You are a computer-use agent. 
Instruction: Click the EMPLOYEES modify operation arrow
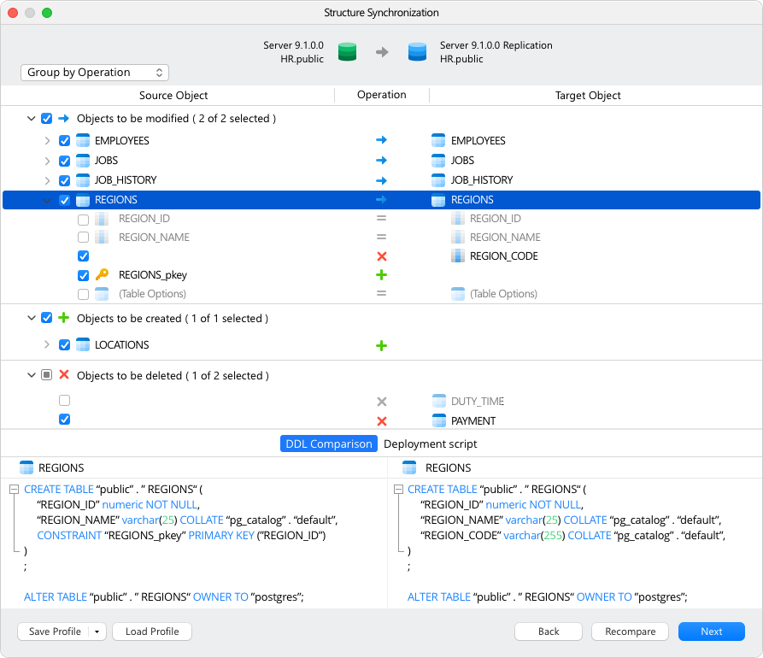click(x=381, y=140)
